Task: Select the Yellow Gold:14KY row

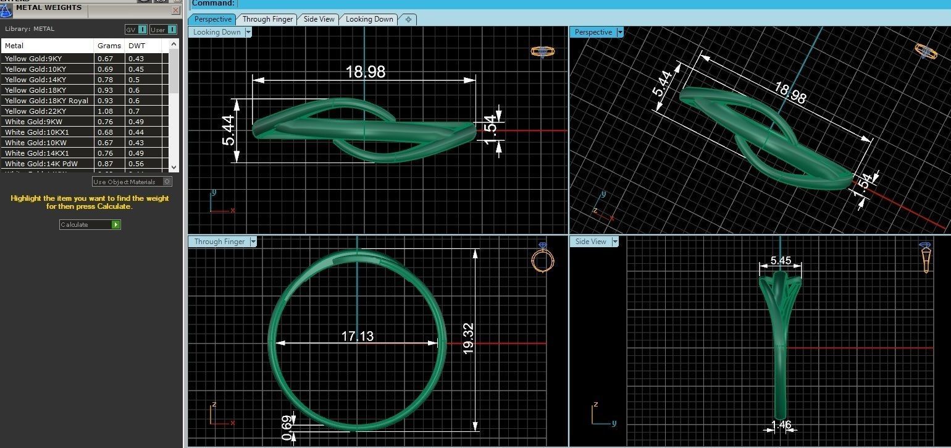Action: (85, 80)
